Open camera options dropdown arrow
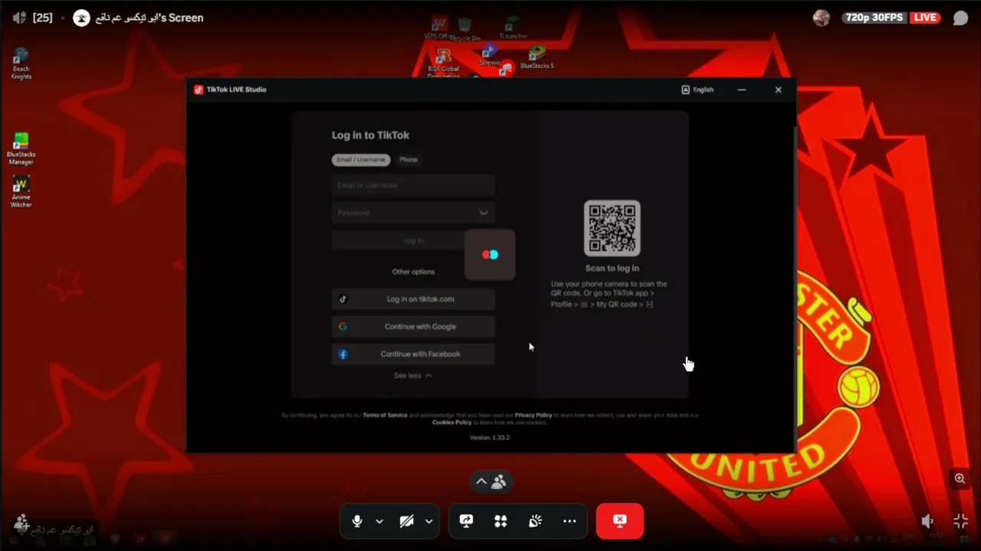The height and width of the screenshot is (551, 981). [x=428, y=521]
